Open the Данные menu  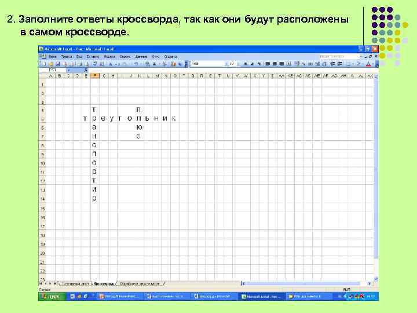(x=141, y=57)
